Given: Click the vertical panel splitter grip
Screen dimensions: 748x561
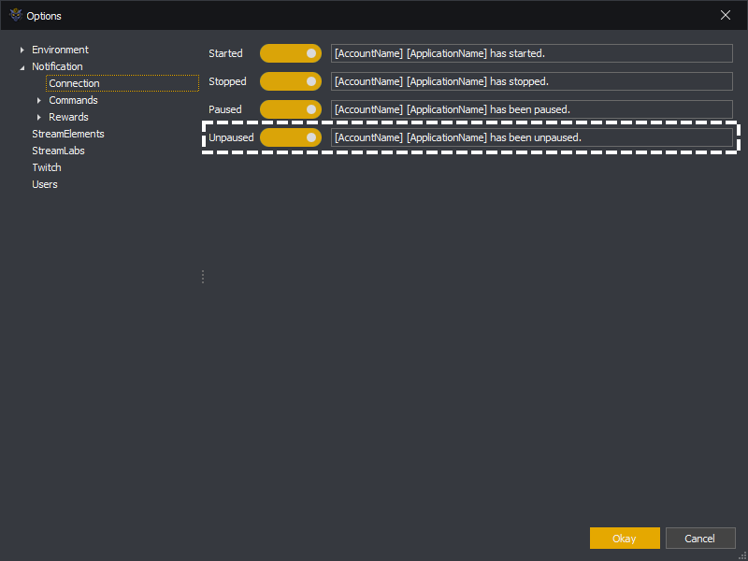Looking at the screenshot, I should (x=203, y=277).
